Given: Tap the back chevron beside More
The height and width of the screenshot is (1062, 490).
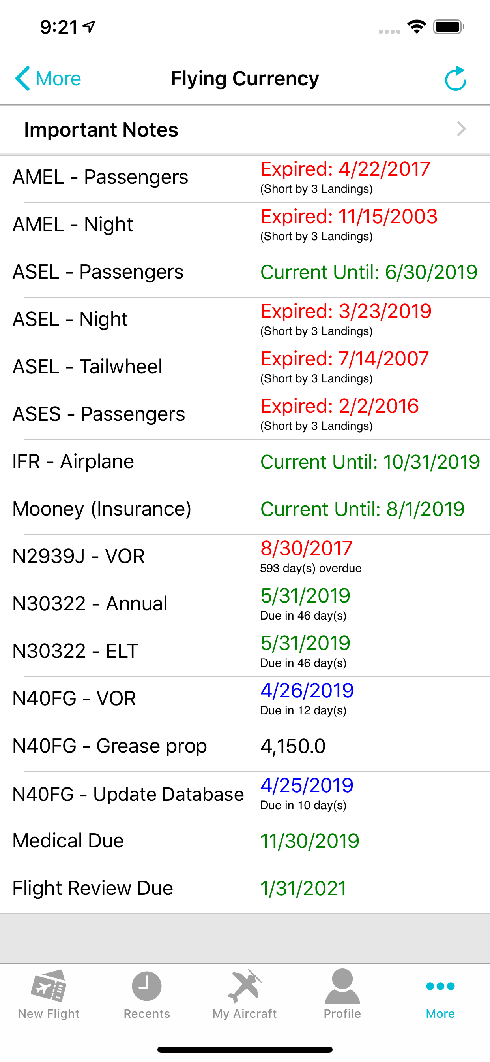Looking at the screenshot, I should tap(22, 78).
